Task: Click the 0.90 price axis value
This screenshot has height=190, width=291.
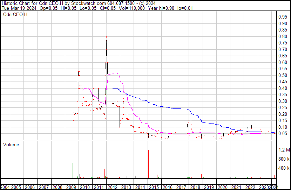Action: [x=283, y=23]
